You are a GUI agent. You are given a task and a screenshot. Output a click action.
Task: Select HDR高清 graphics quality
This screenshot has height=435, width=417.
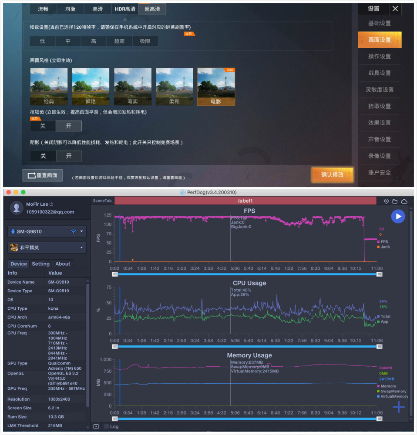[x=125, y=9]
